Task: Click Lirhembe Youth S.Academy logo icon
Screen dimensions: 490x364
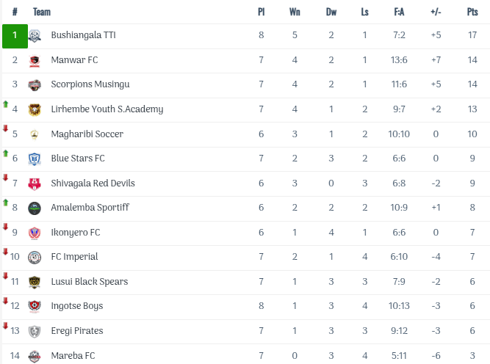Action: coord(35,110)
